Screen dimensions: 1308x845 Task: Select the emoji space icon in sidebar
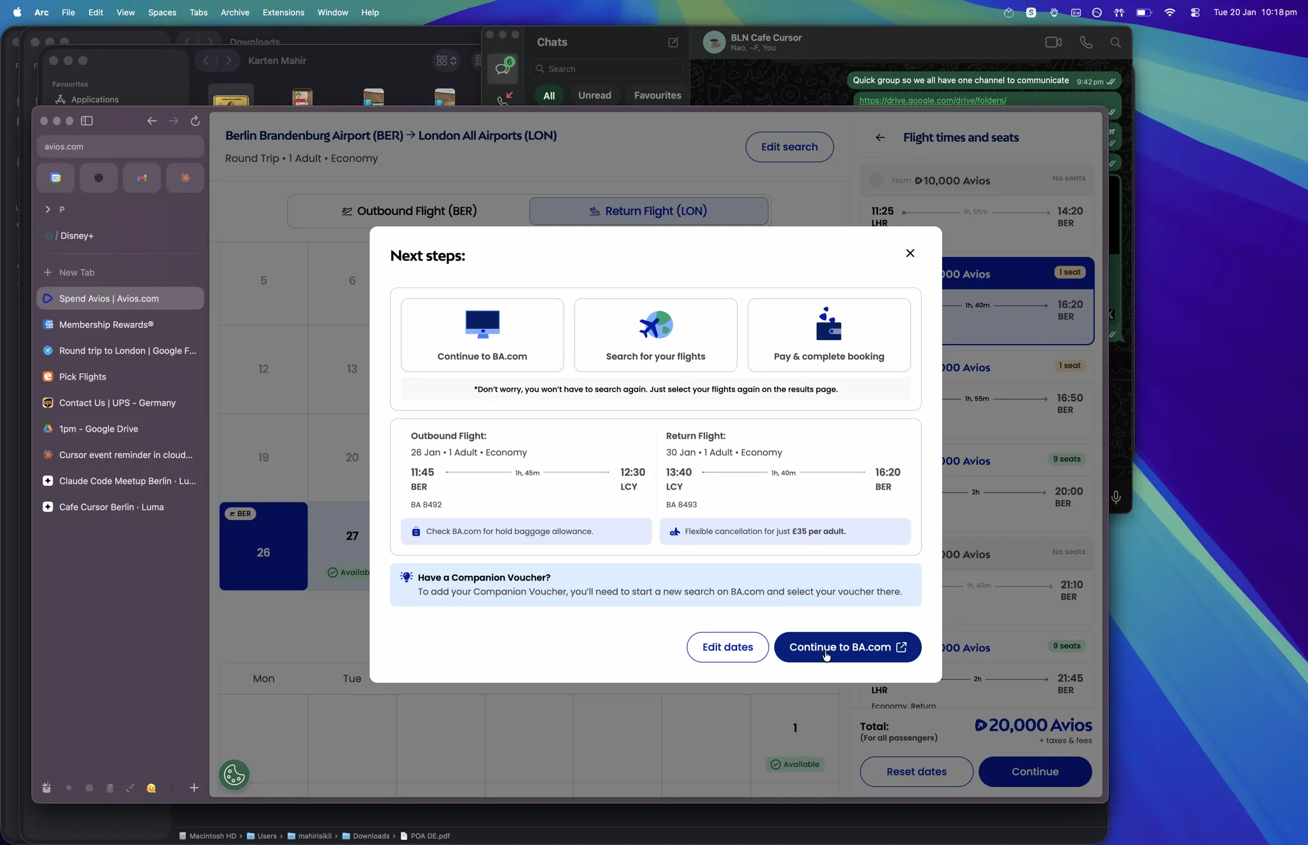coord(151,788)
